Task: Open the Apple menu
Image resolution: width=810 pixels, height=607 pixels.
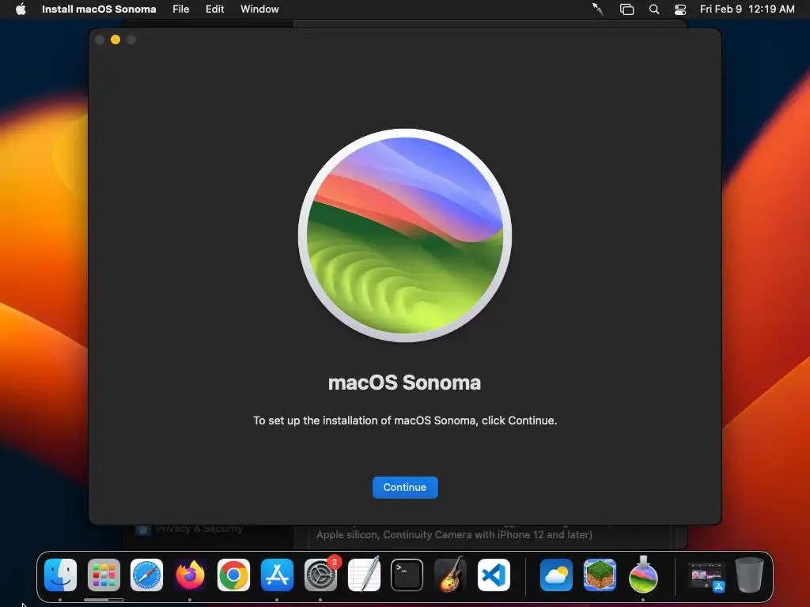Action: click(21, 9)
